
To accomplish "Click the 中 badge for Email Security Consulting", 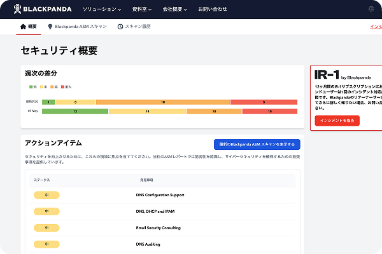I will tap(46, 228).
